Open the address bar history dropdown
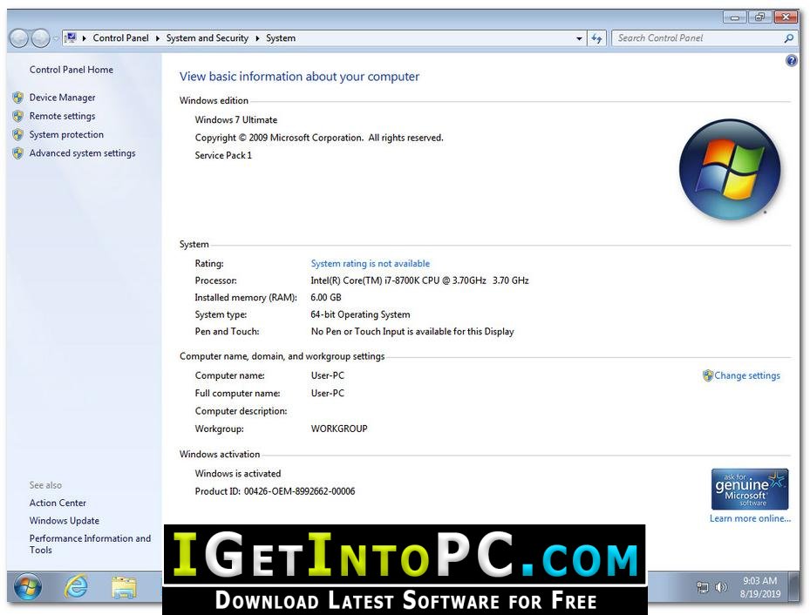Screen dimensions: 810x615 579,38
